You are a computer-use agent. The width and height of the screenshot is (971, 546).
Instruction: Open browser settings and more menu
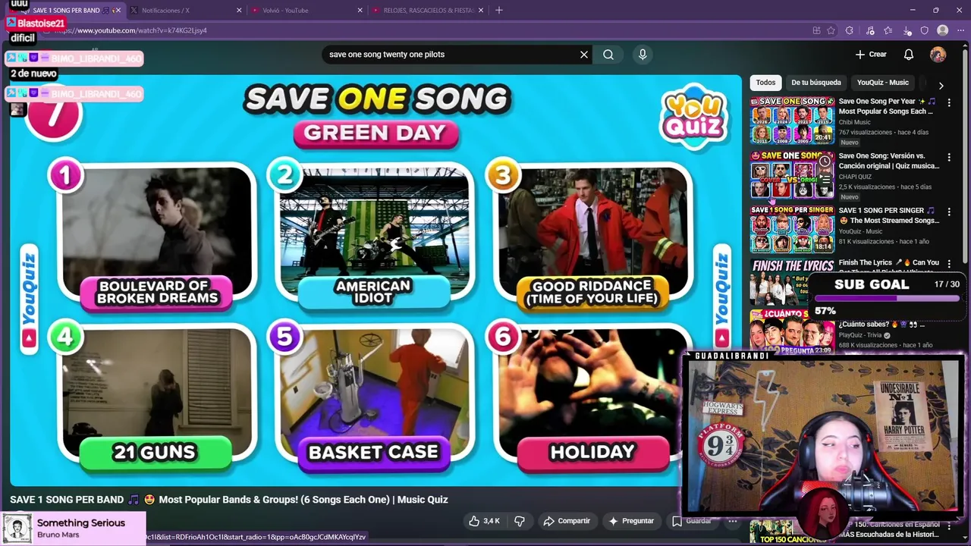(x=960, y=30)
